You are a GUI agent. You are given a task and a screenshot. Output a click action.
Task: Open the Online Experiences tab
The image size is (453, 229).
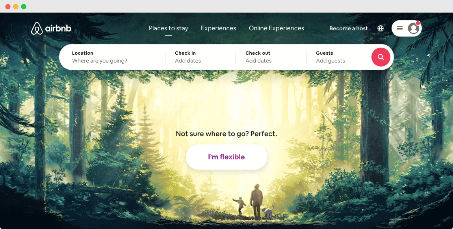[x=277, y=28]
